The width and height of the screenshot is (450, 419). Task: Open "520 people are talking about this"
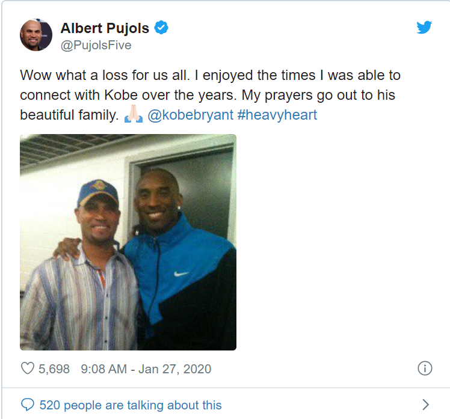[x=131, y=405]
